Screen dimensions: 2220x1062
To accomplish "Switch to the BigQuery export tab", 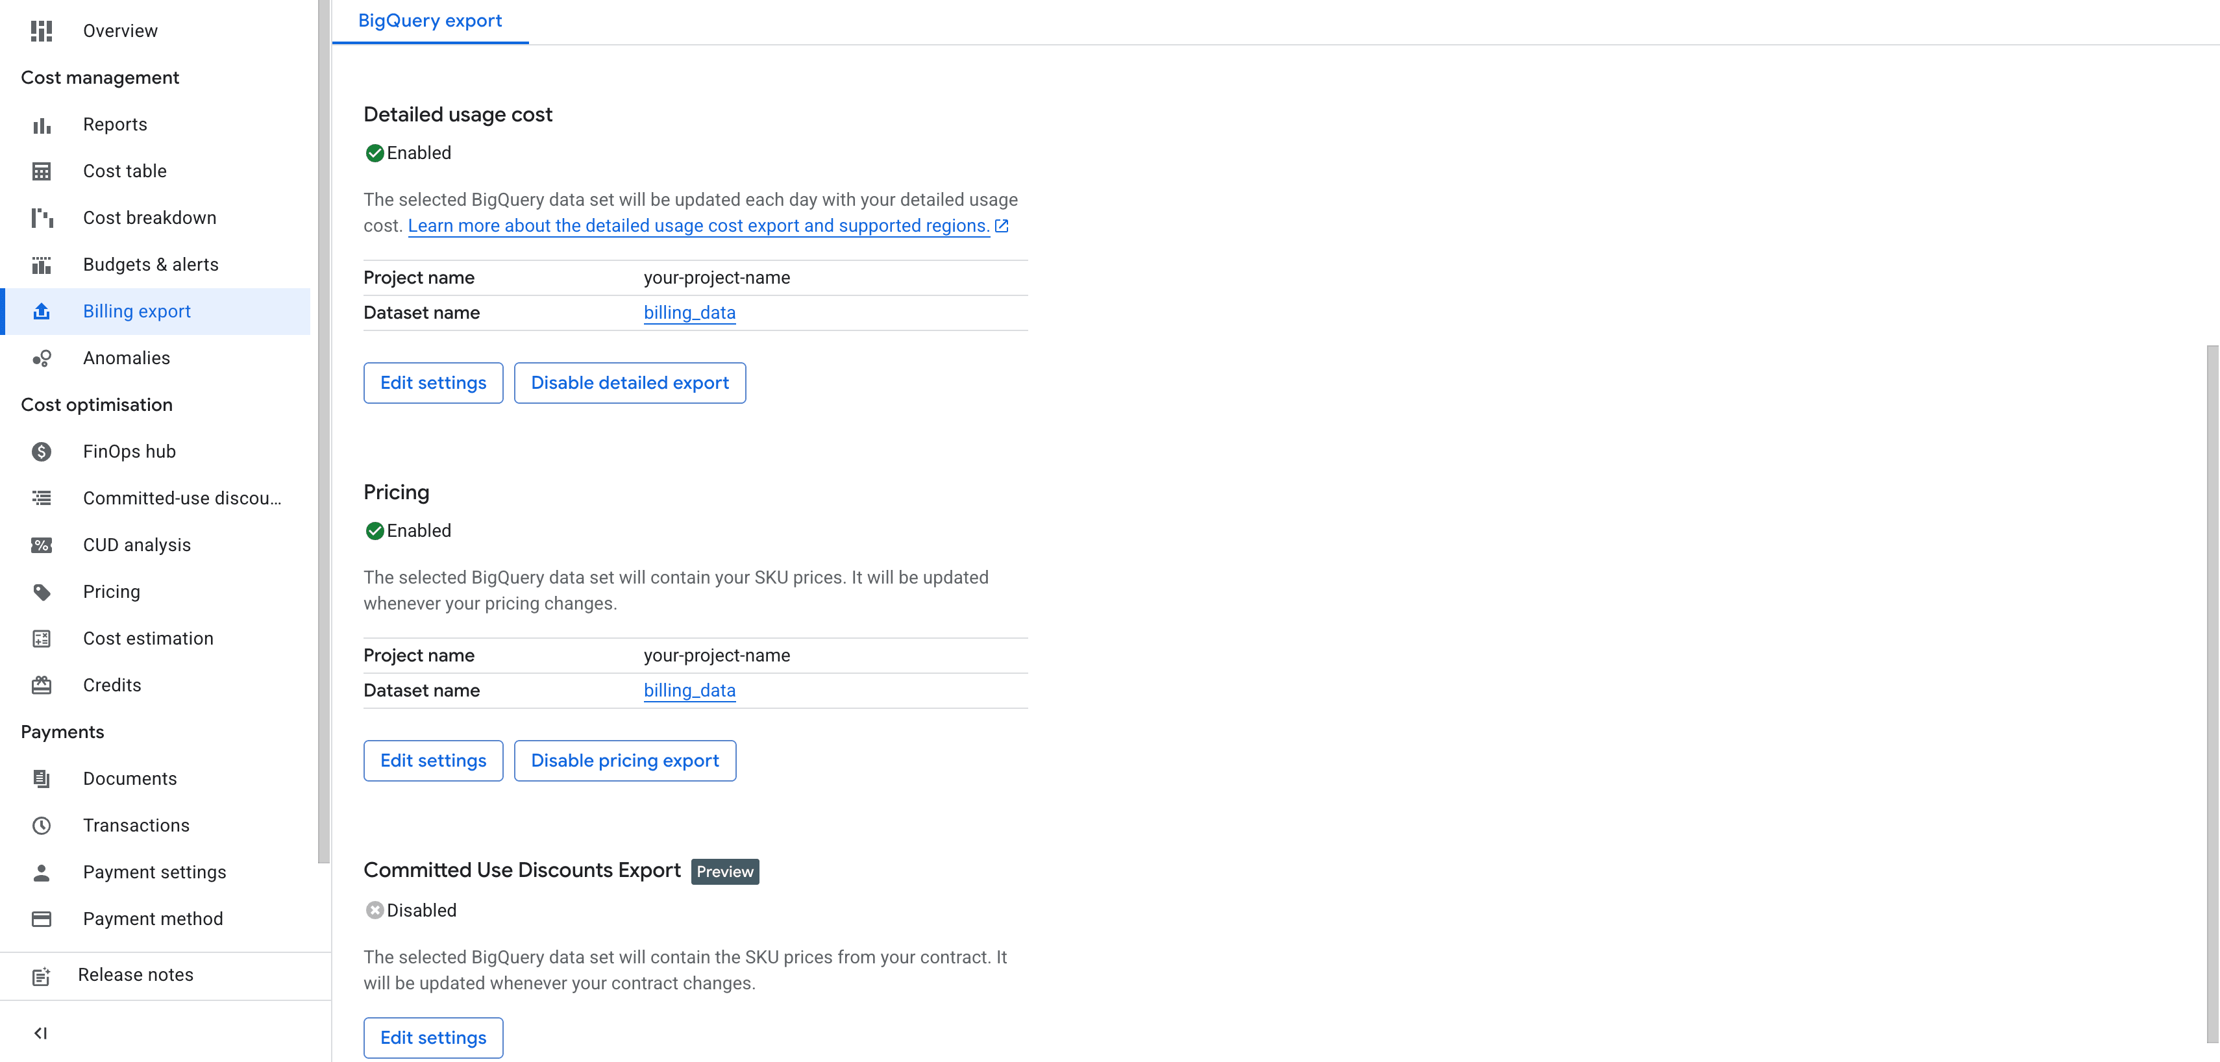I will tap(429, 21).
